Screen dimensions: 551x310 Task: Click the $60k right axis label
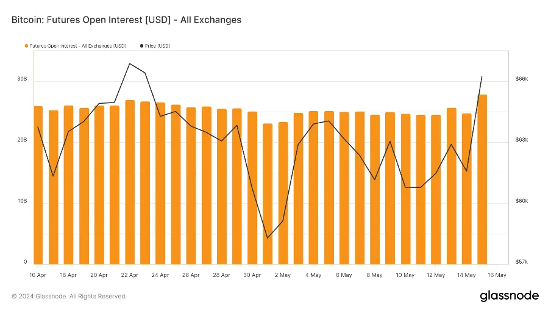[522, 201]
